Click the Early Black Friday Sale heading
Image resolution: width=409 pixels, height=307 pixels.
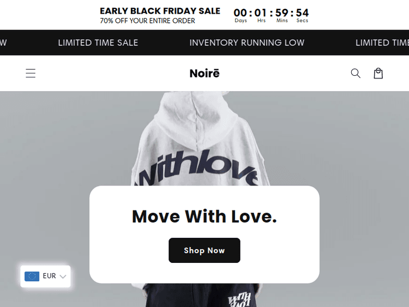click(x=160, y=11)
